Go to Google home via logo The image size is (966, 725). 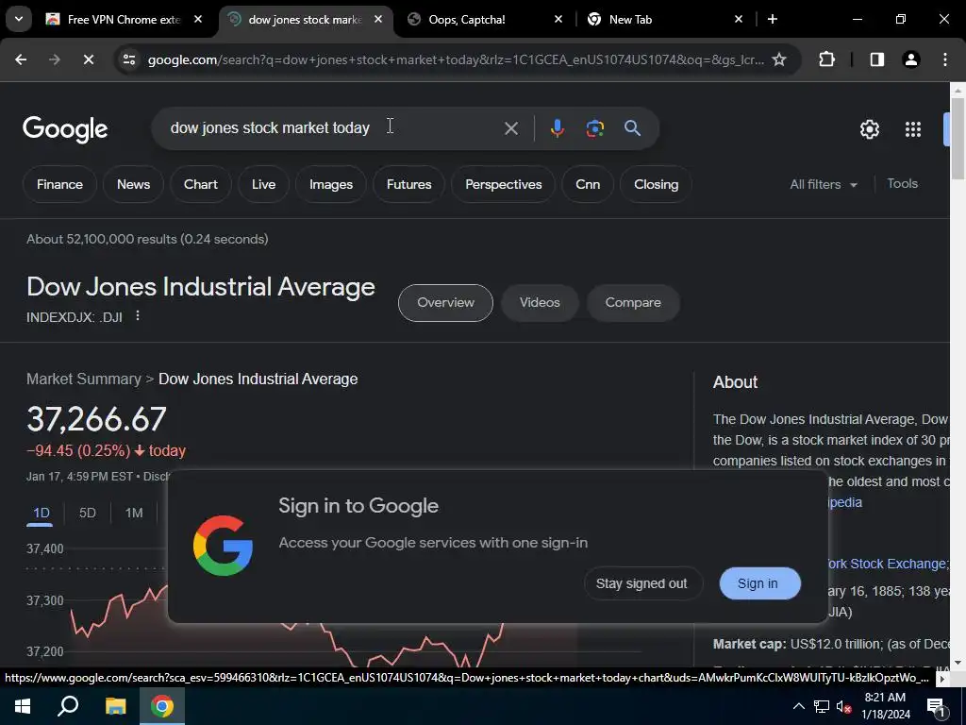[65, 128]
